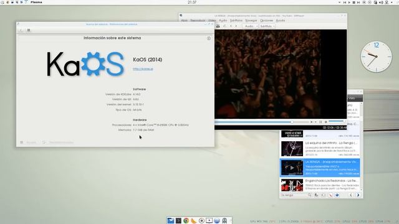Click the previous arrow in SMPlayer toolbar
The width and height of the screenshot is (399, 224).
tap(231, 26)
